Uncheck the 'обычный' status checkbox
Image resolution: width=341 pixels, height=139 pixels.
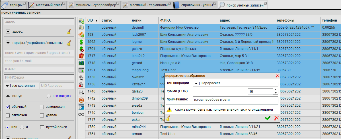[8, 107]
